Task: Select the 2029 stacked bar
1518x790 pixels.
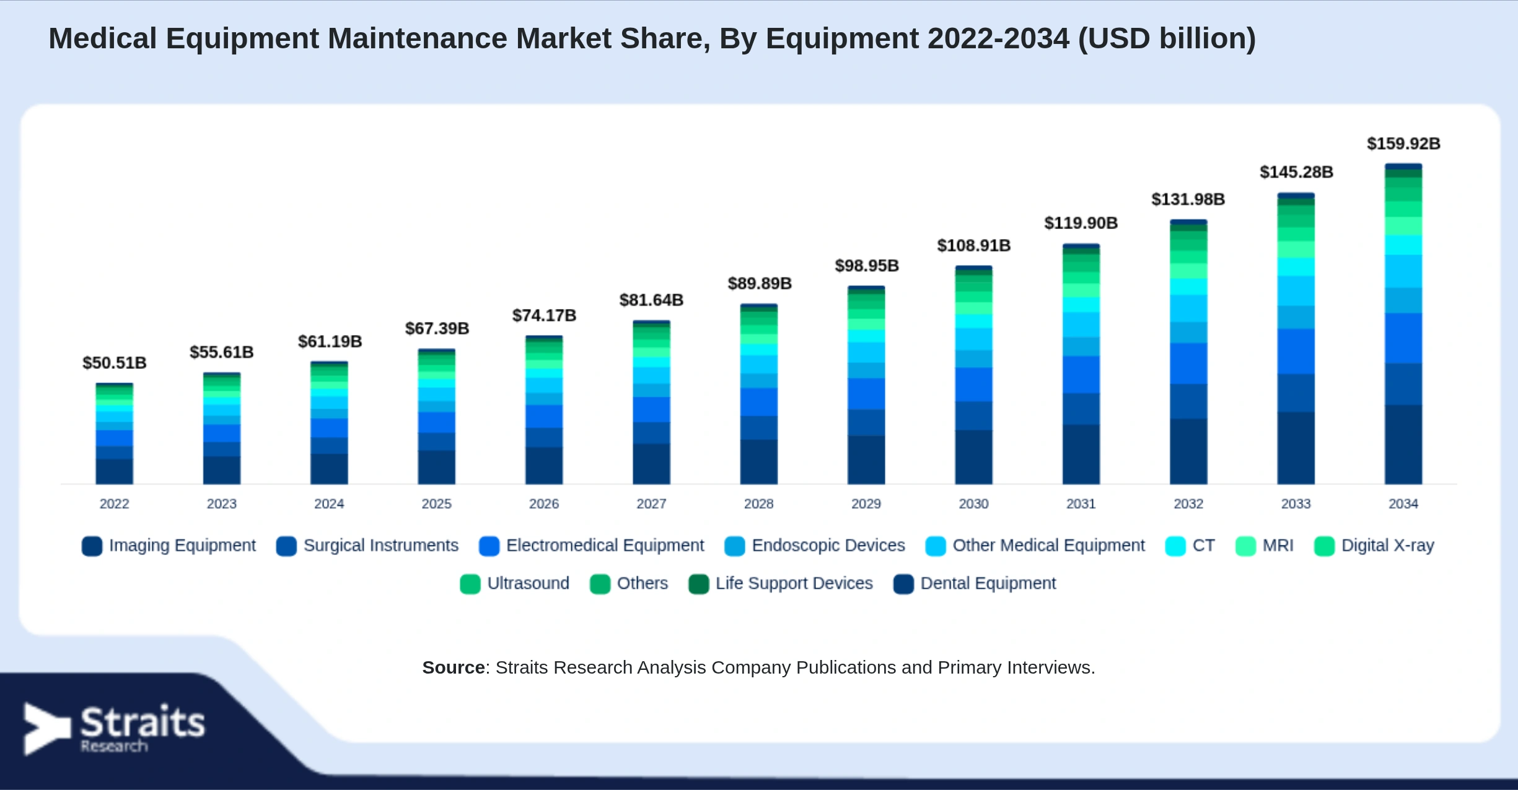Action: coord(866,385)
